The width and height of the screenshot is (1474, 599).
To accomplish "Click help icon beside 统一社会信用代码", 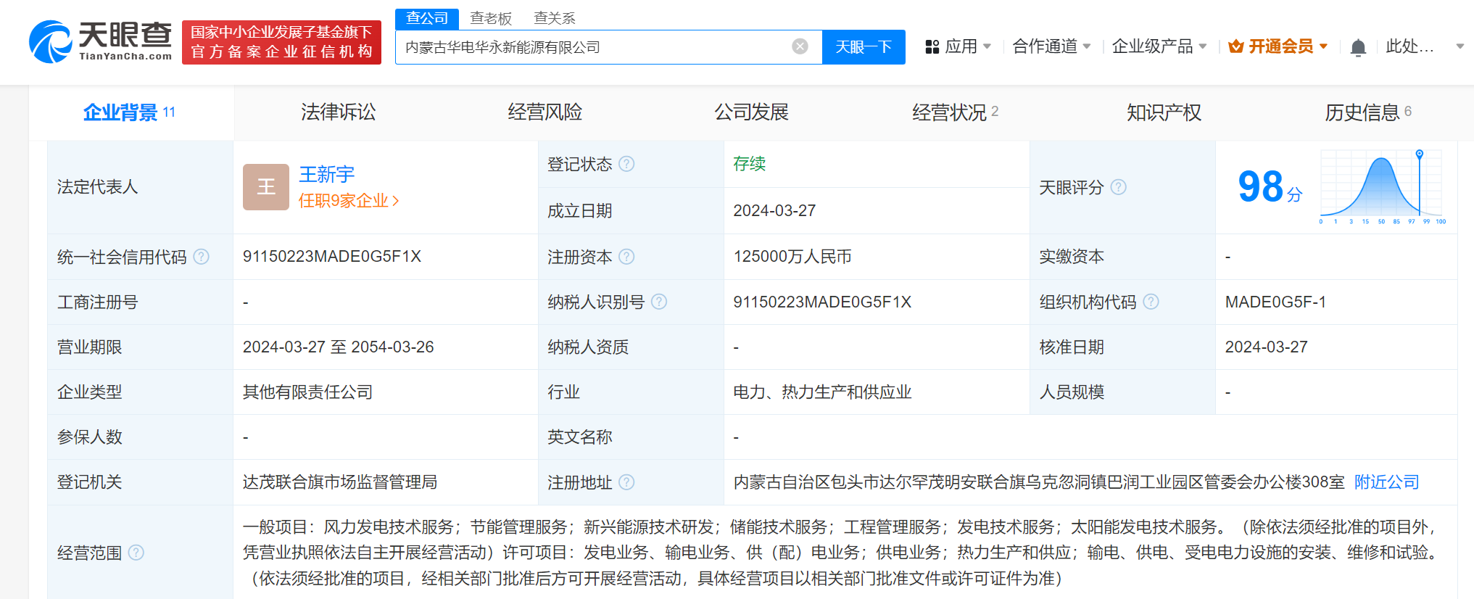I will 202,257.
